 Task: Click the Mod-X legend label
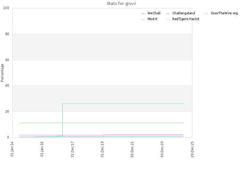pyautogui.click(x=152, y=19)
